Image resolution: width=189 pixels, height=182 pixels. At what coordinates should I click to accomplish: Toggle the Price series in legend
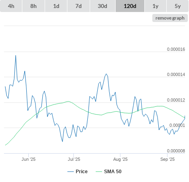[x=82, y=172]
